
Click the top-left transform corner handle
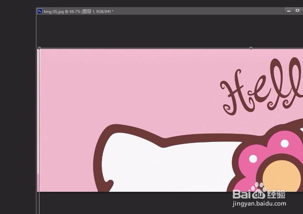39,48
